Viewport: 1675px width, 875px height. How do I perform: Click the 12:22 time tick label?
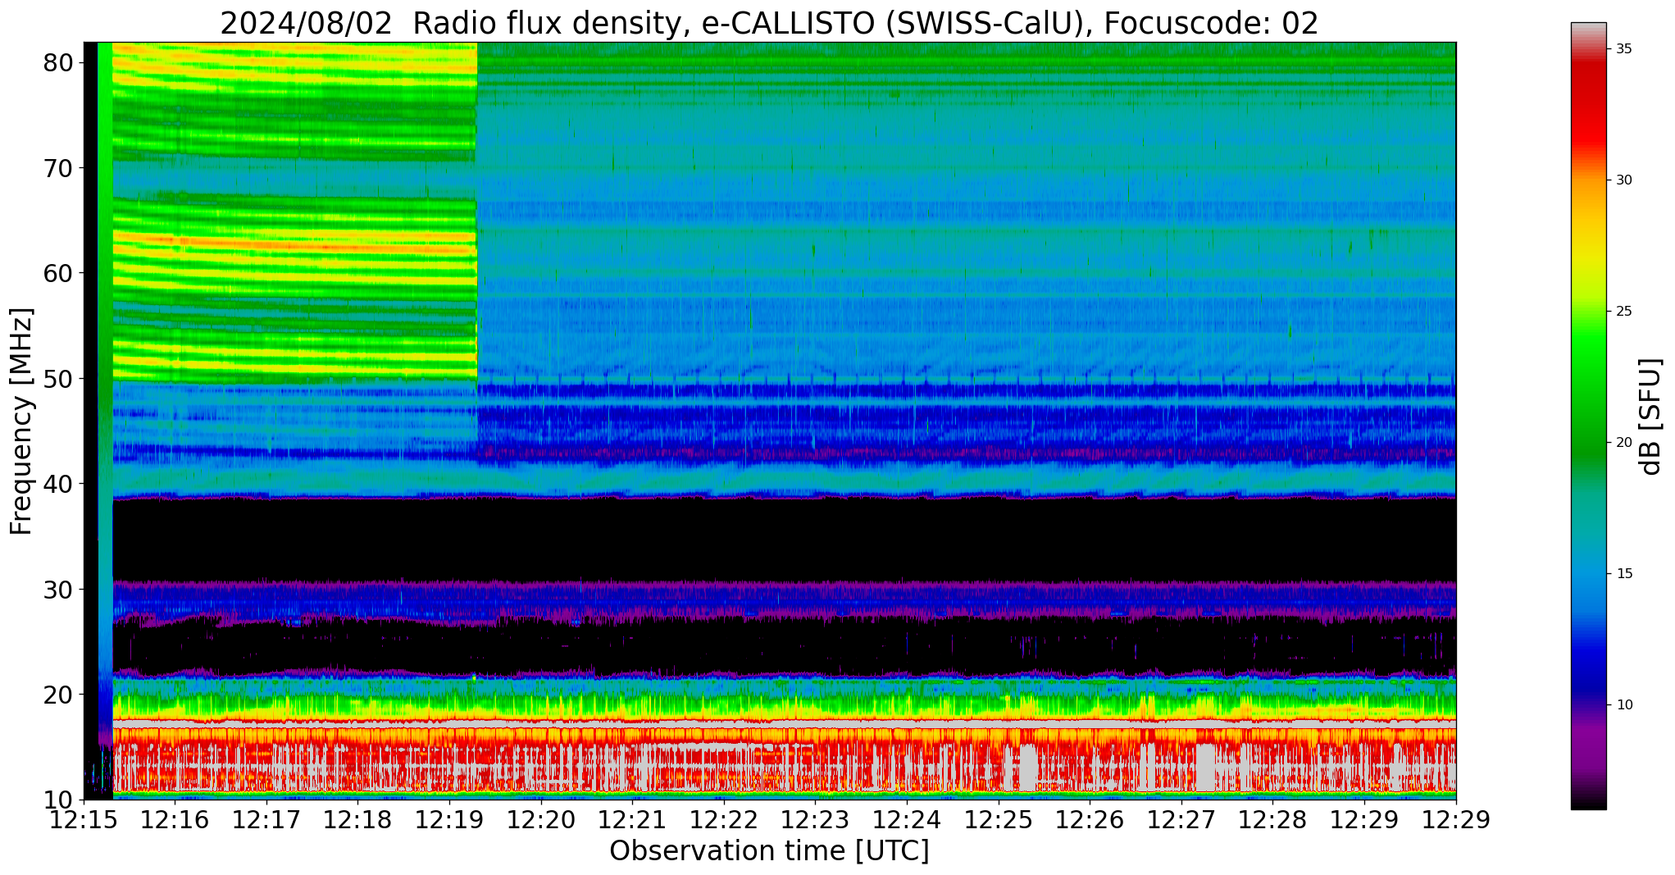click(x=724, y=820)
